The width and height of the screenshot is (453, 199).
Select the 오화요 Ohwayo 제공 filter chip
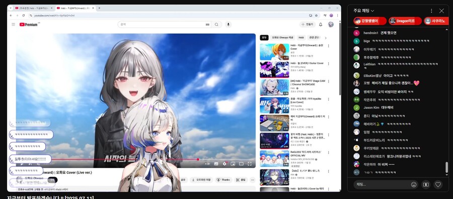coord(282,38)
